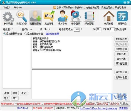The image size is (131, 111).
Task: Select message 你在忙什么？能陪我聊会吗？
Action: tap(47, 50)
